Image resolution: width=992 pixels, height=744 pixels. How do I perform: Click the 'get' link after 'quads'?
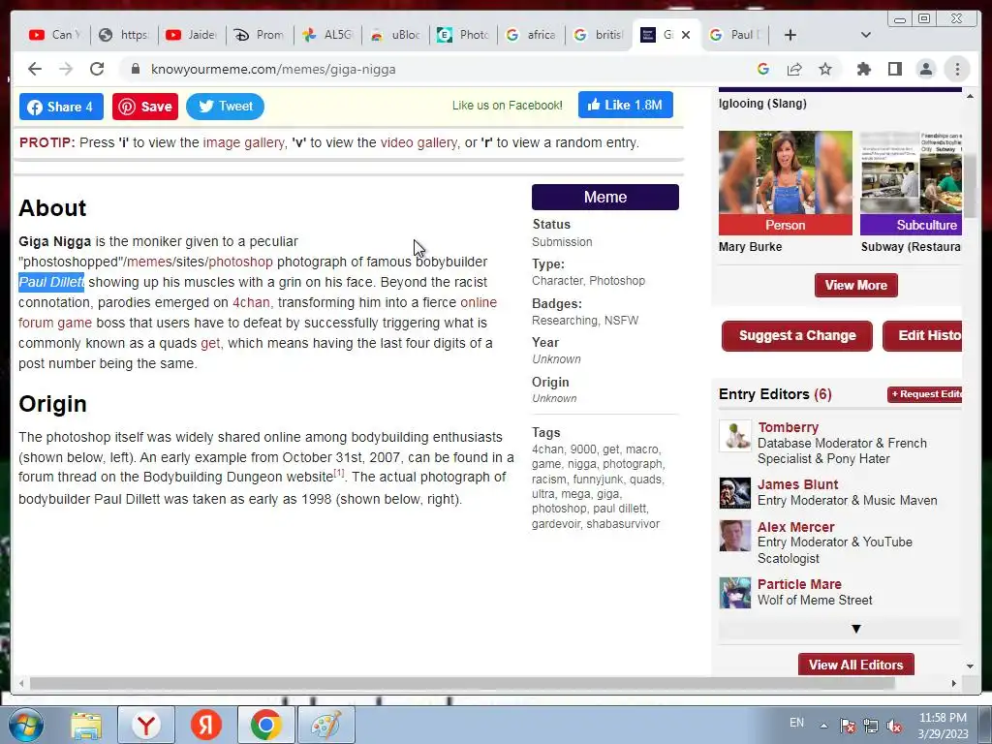click(210, 343)
